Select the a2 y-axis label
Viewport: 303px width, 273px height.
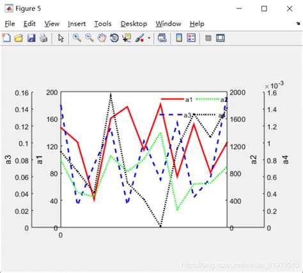[x=254, y=159]
